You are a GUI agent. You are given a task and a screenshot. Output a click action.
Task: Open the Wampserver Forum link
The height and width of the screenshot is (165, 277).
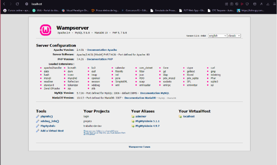coord(139,147)
